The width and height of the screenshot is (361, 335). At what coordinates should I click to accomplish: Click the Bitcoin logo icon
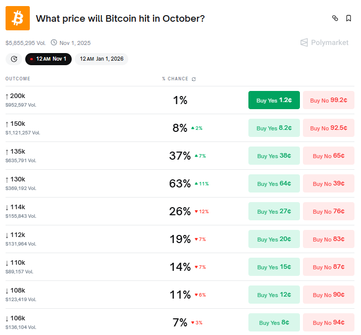coord(18,18)
